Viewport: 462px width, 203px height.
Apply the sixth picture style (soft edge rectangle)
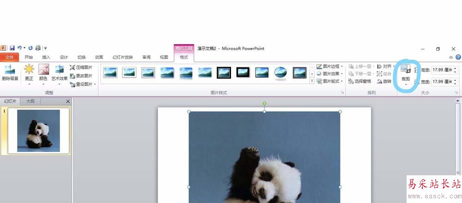click(205, 72)
